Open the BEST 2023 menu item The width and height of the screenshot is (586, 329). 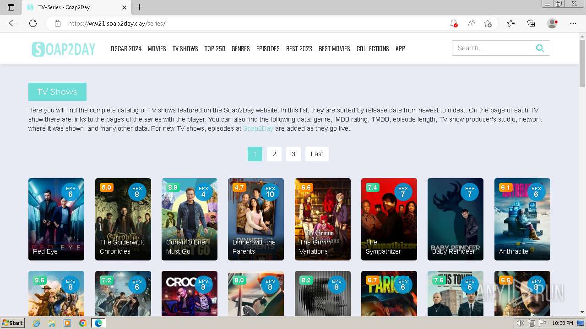pyautogui.click(x=299, y=48)
